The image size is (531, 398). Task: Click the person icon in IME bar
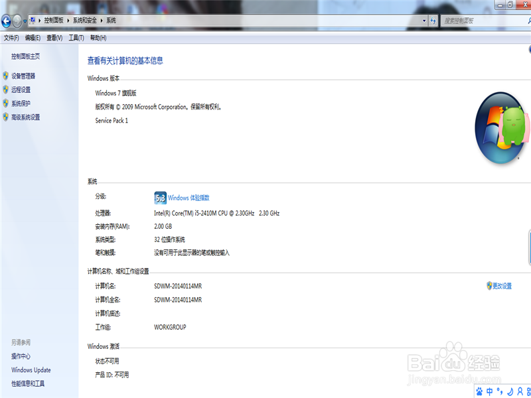[x=520, y=391]
